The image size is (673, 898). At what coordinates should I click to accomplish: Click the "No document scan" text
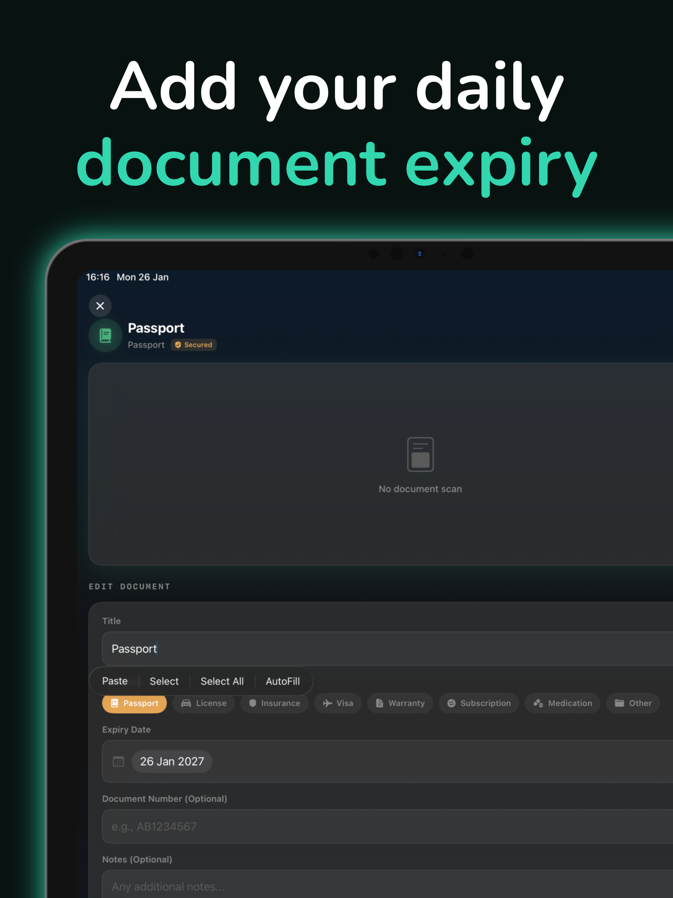[x=420, y=489]
